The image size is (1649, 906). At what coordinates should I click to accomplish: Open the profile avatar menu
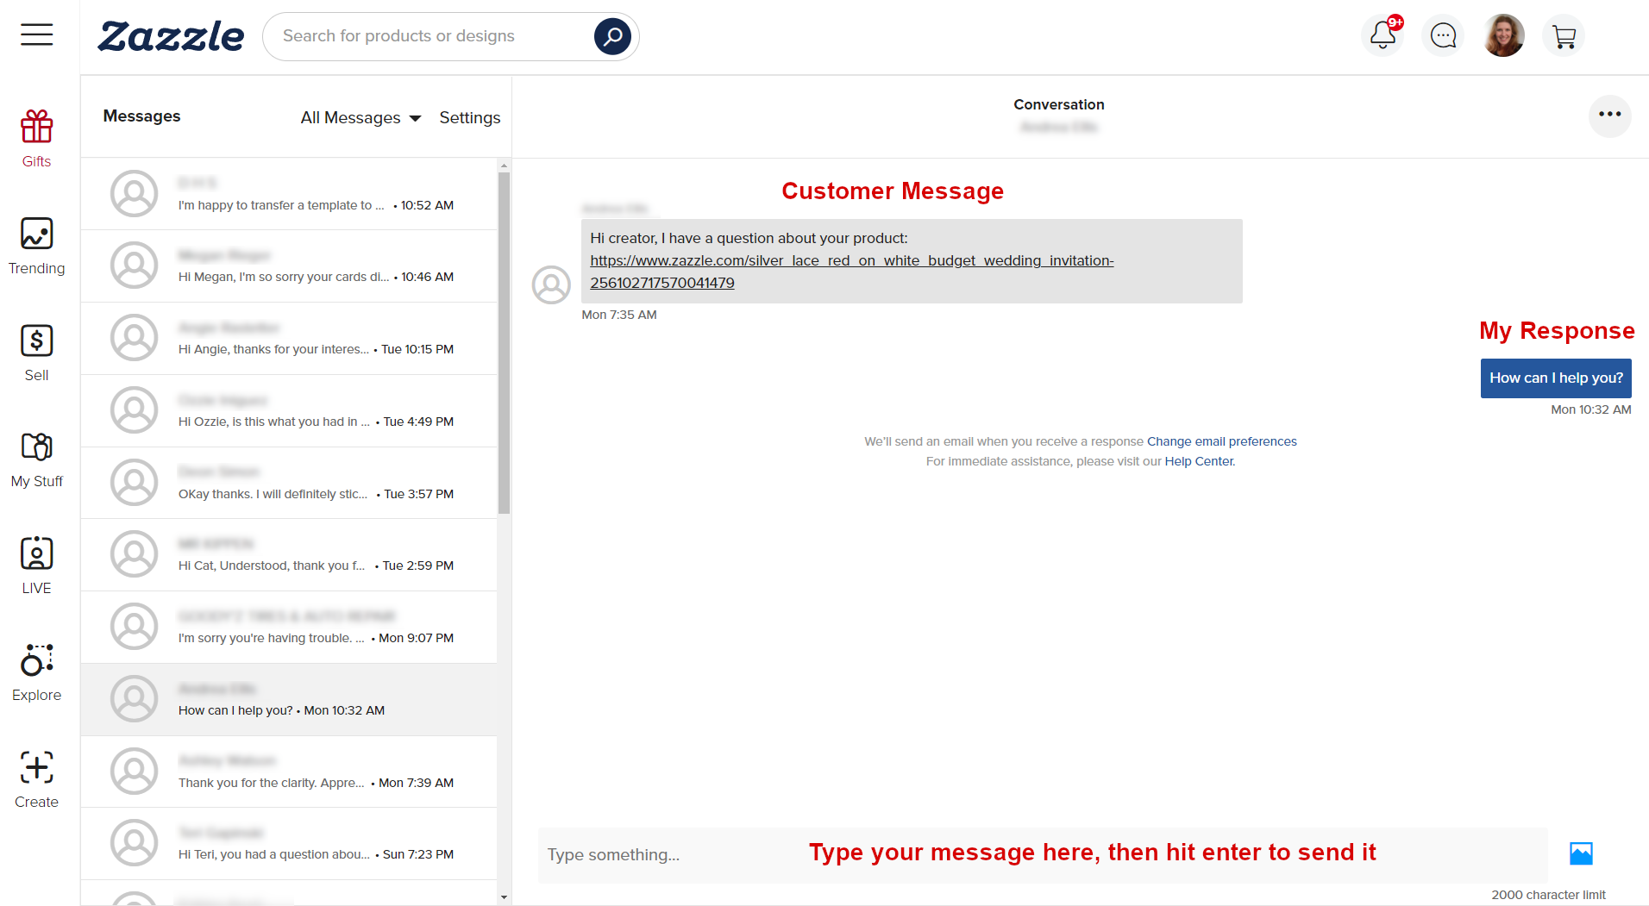pyautogui.click(x=1503, y=36)
